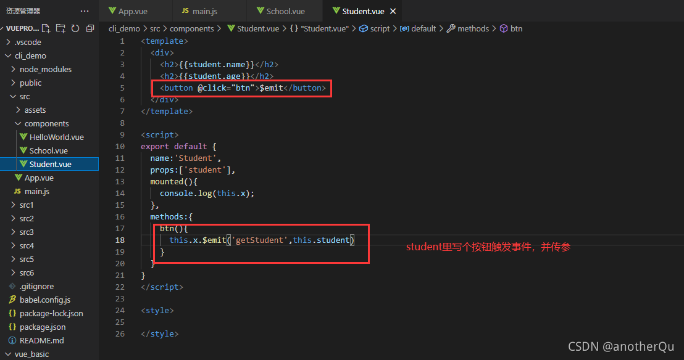Open main.js in the file tree
Image resolution: width=684 pixels, height=360 pixels.
[x=49, y=191]
